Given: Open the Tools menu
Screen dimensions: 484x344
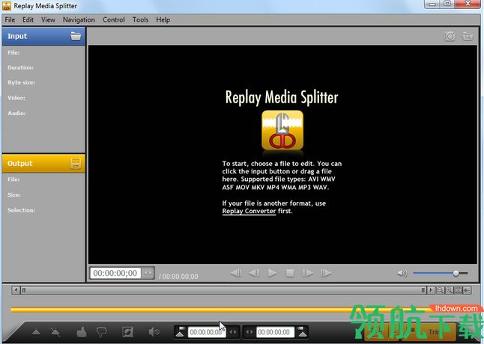Looking at the screenshot, I should point(140,19).
